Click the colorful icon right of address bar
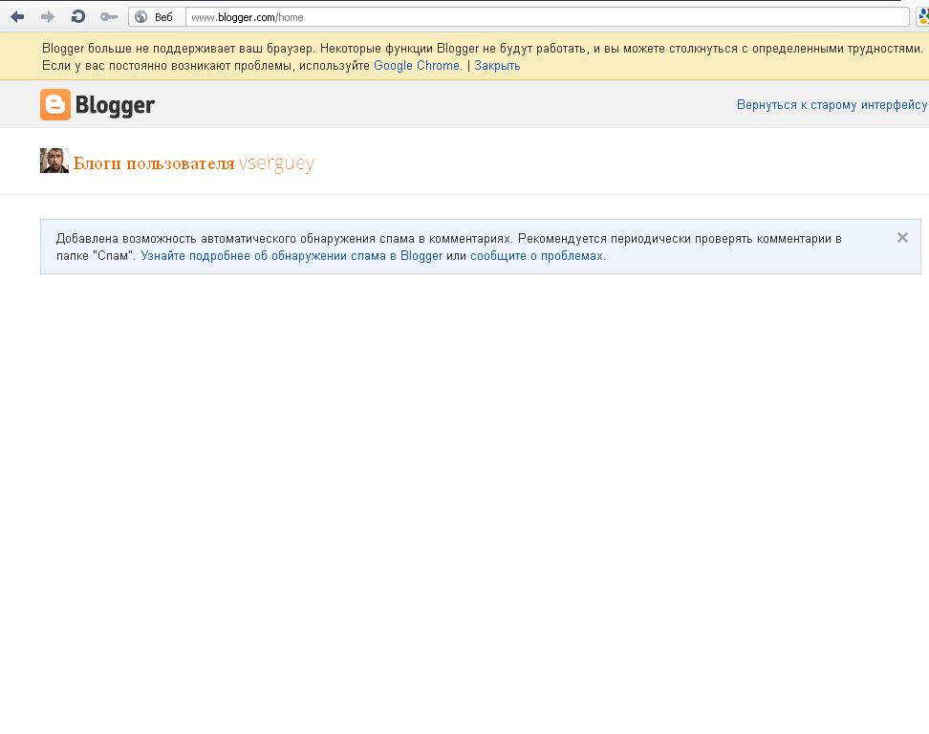 click(x=922, y=17)
